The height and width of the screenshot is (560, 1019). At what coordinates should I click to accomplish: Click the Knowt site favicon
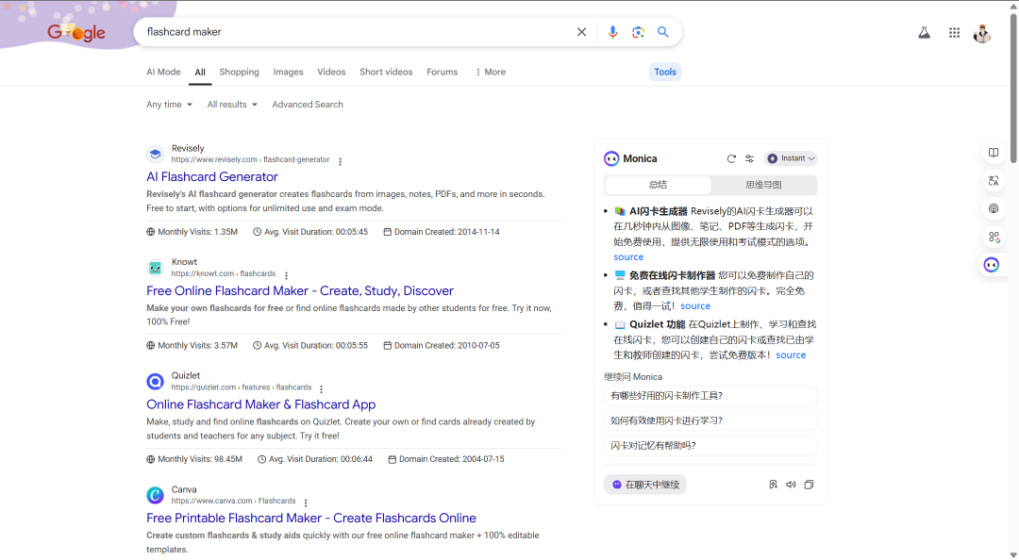point(155,268)
